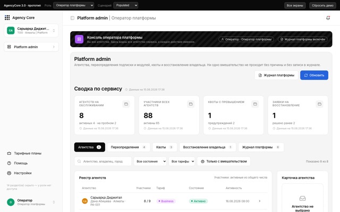Open Сарыарқа Диджитал row chevron
The height and width of the screenshot is (212, 340).
(x=260, y=201)
